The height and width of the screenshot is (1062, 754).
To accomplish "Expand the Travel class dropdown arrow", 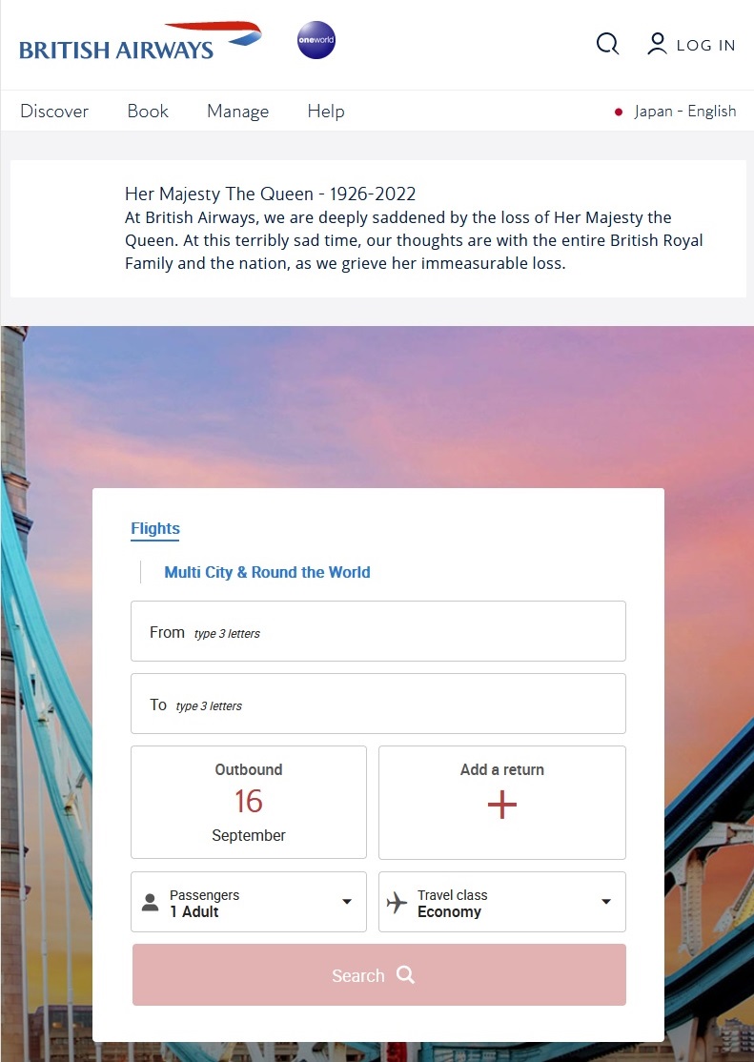I will point(606,902).
